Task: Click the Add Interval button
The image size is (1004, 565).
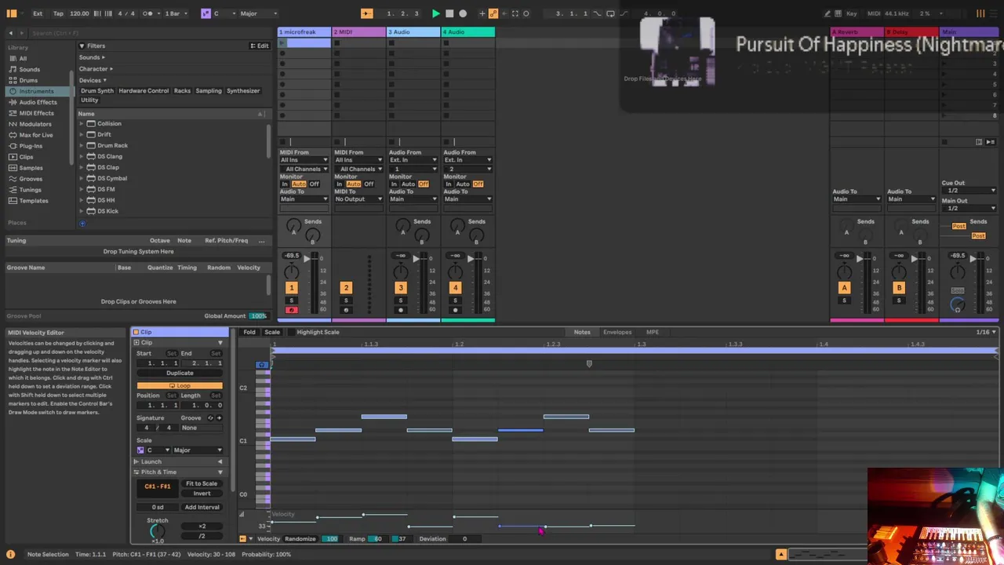Action: 202,507
